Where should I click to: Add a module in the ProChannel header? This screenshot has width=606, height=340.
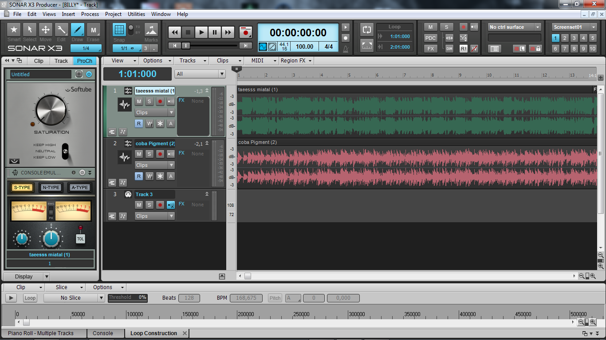coord(79,74)
